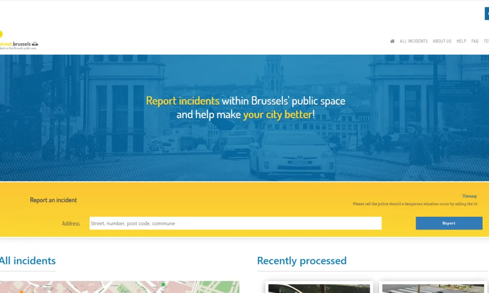Open the first recently processed photo

click(x=319, y=288)
